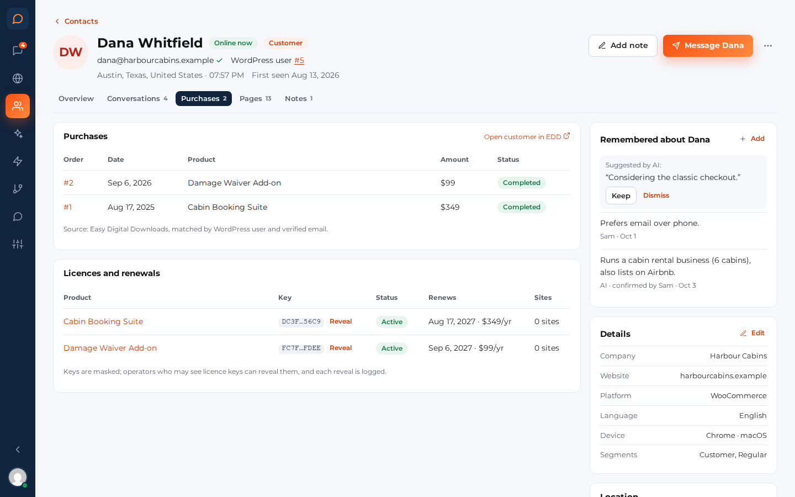Switch to the Notes tab

[x=299, y=98]
